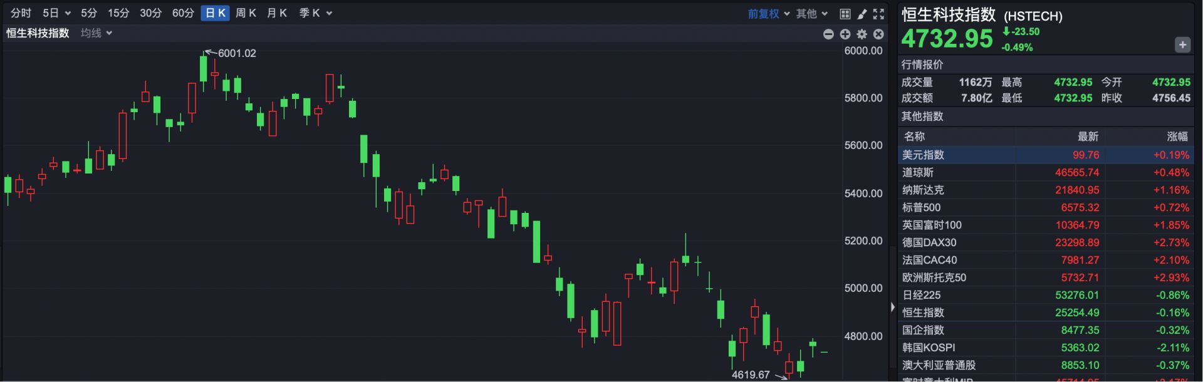Open chart settings gear icon

tap(862, 34)
